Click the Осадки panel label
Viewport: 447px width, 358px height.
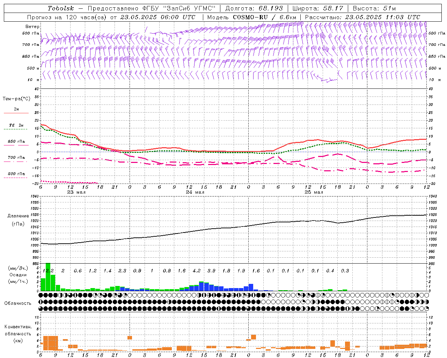pyautogui.click(x=18, y=275)
